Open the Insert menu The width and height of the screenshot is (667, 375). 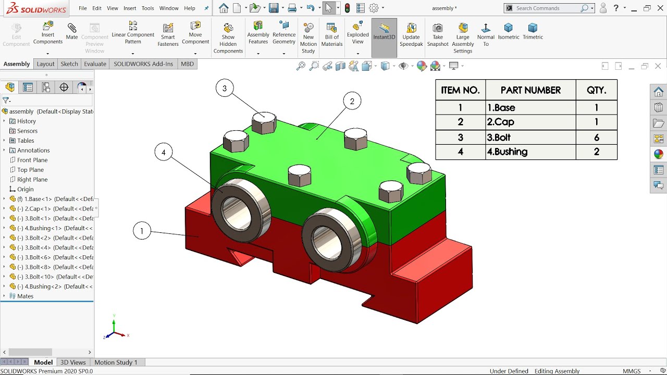[x=130, y=8]
